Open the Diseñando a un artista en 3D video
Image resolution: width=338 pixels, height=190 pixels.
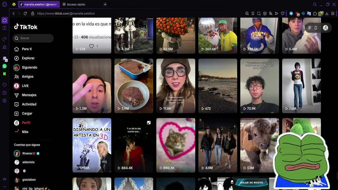pos(92,145)
